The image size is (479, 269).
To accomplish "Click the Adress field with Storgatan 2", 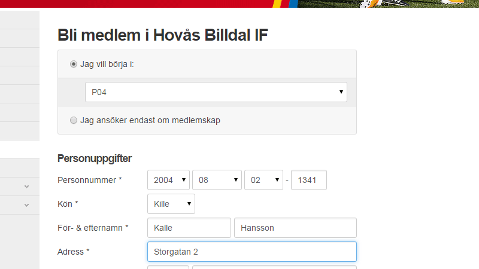I will pyautogui.click(x=251, y=252).
